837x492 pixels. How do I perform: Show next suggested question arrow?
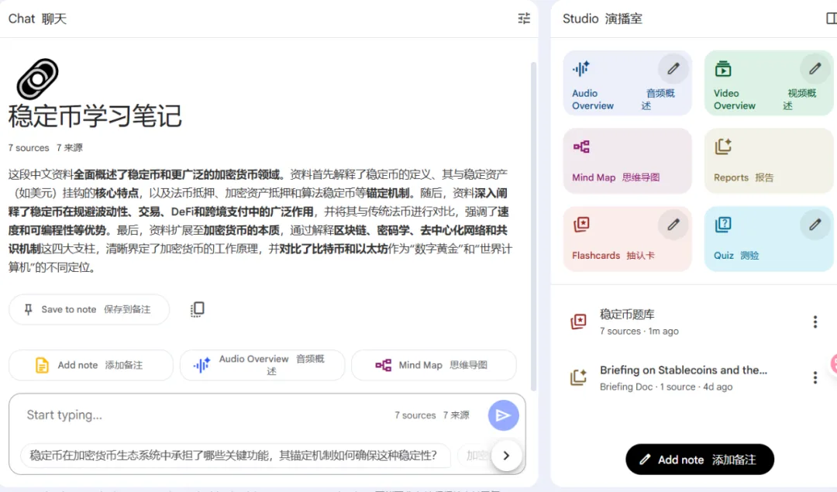click(506, 456)
